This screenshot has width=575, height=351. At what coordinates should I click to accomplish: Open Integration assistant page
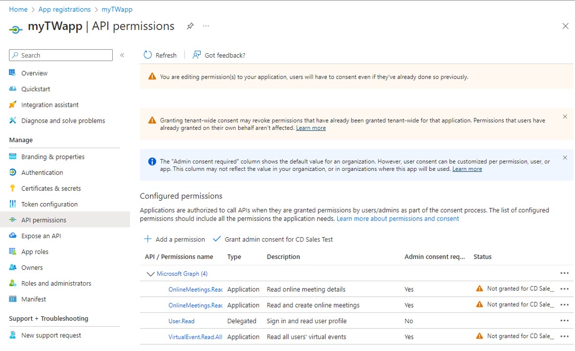tap(50, 104)
